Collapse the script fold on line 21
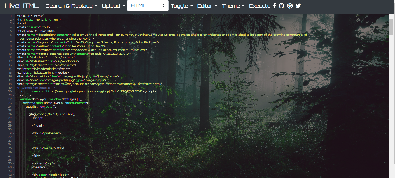Screen dimensions: 395x178 coord(13,95)
